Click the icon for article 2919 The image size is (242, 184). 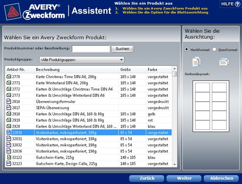click(x=9, y=120)
